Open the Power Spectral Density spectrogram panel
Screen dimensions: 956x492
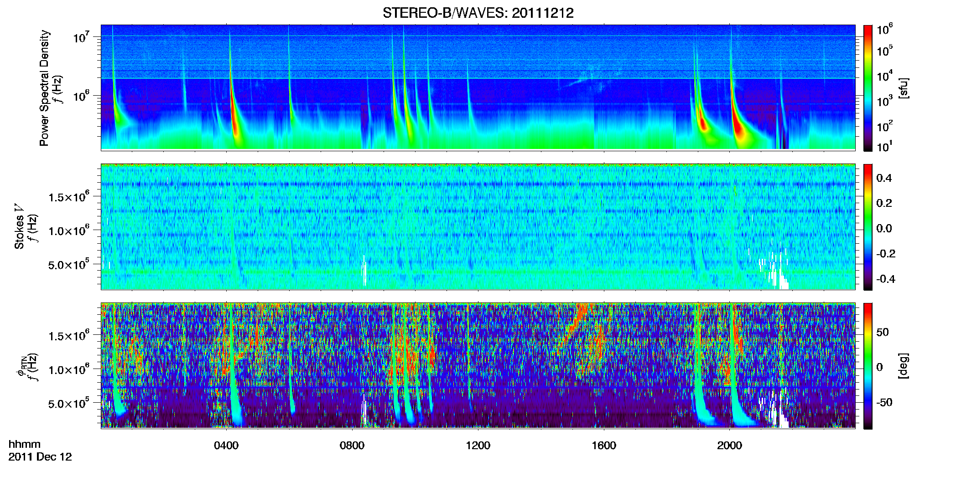[x=478, y=87]
